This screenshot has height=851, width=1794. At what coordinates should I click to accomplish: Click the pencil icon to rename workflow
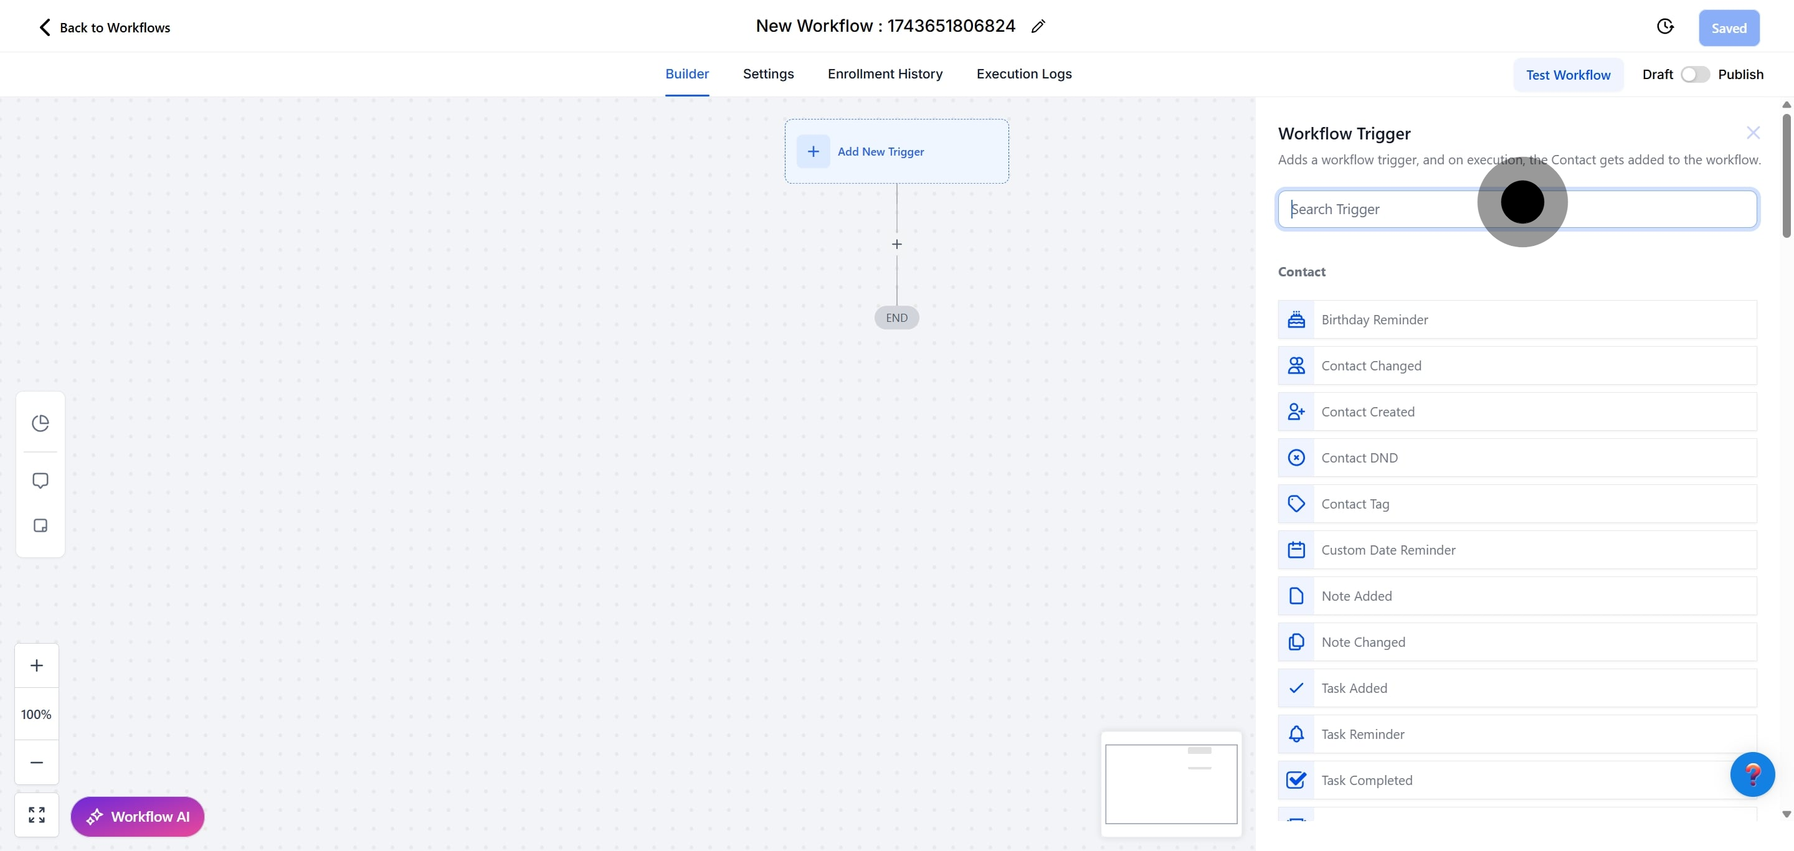[x=1038, y=26]
